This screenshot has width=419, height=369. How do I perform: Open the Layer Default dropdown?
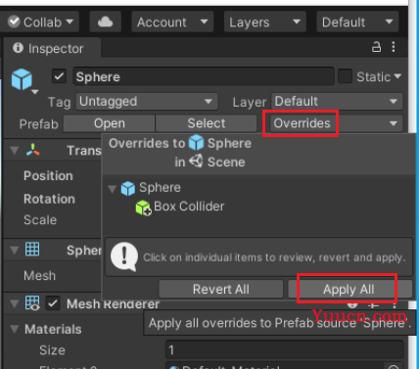pyautogui.click(x=337, y=102)
